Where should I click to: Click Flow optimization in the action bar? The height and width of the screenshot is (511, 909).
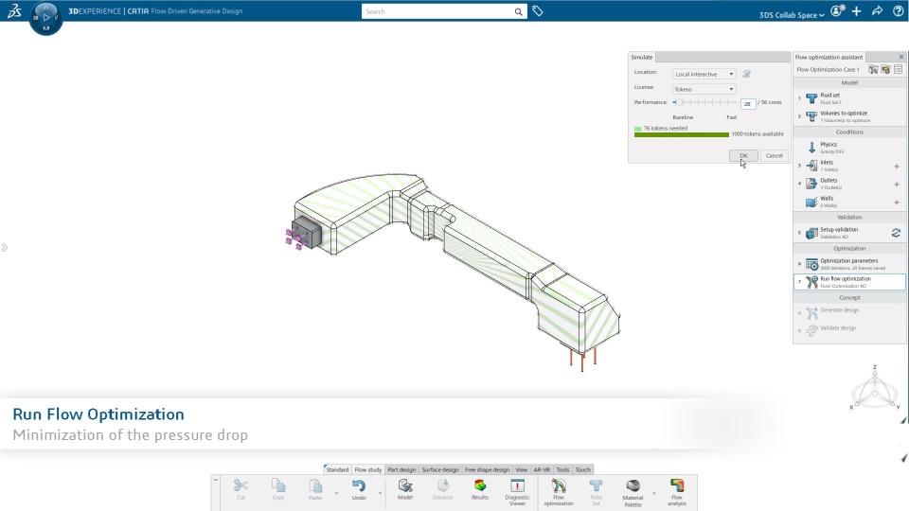point(559,492)
